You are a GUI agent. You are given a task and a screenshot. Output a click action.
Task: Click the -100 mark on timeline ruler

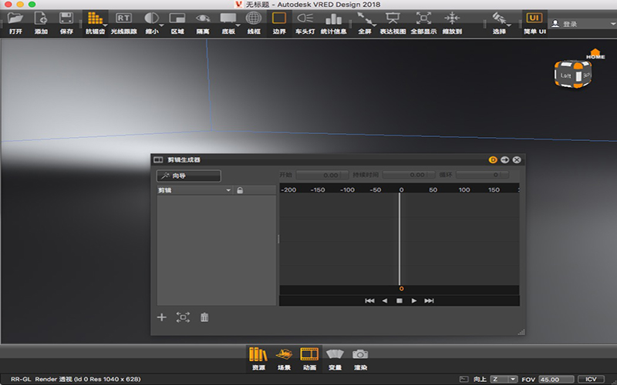point(347,189)
